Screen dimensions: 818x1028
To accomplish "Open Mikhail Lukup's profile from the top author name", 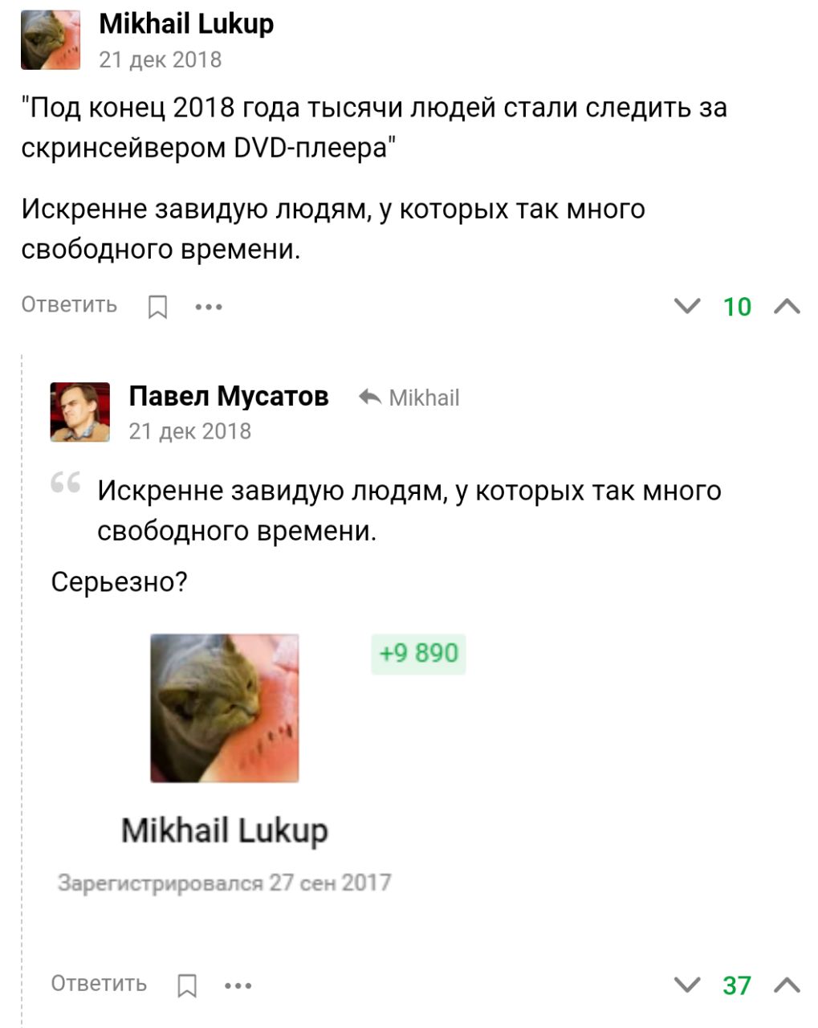I will [186, 24].
